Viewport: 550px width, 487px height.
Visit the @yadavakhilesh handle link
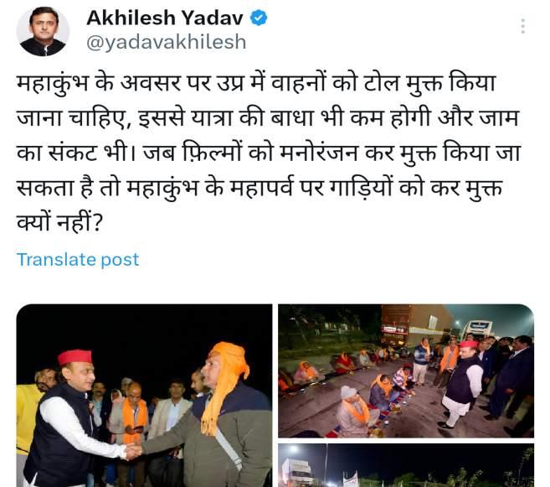coord(167,42)
